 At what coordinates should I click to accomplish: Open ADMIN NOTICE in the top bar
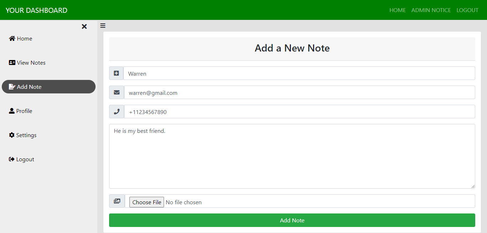[431, 10]
